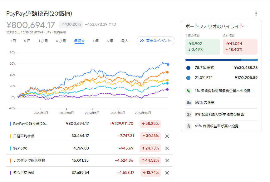Switch chart to 5日 range
Viewport: 270px width, 182px height.
[x=27, y=41]
